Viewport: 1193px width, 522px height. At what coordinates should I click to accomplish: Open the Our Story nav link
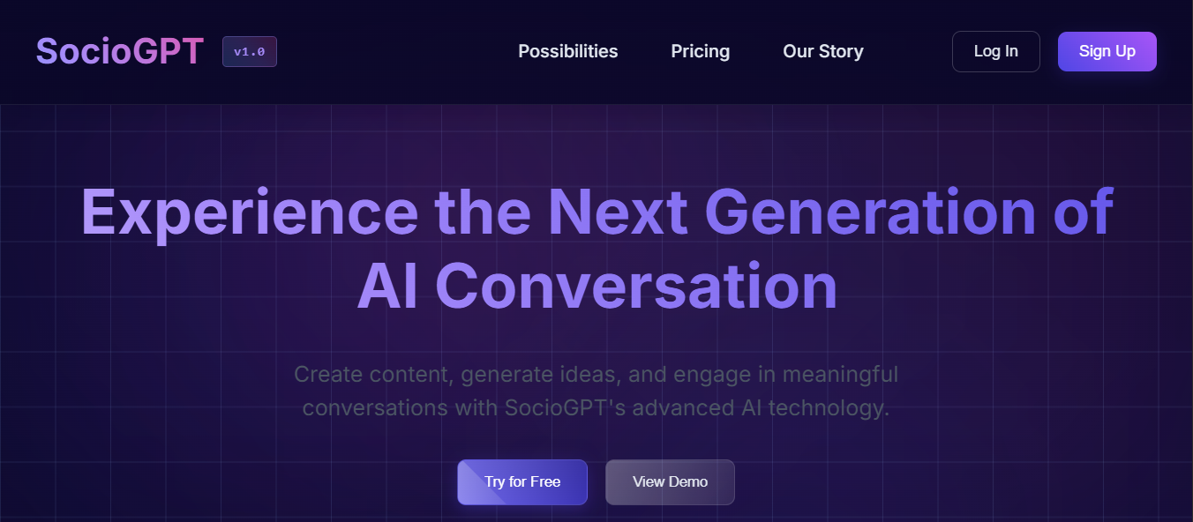[823, 51]
